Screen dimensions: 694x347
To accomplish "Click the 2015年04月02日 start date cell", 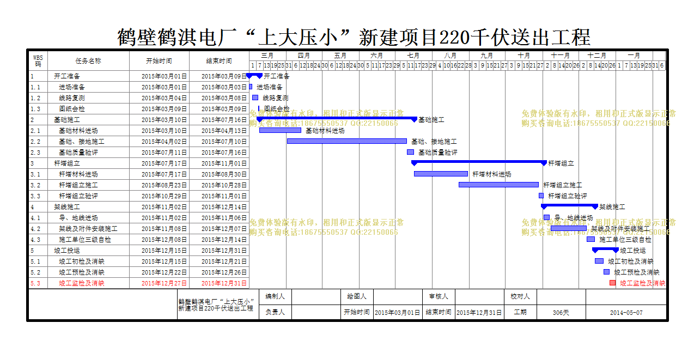I will 159,142.
